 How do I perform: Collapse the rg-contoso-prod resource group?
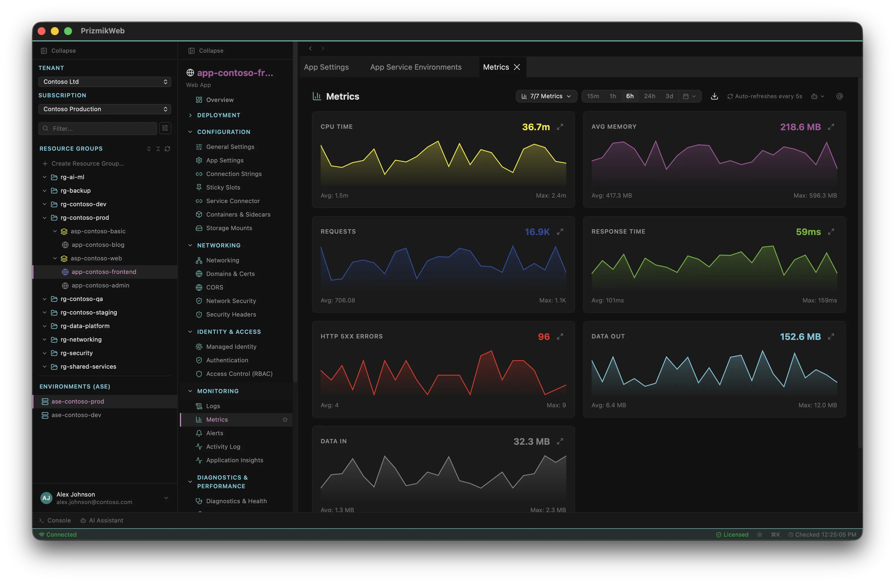(44, 217)
